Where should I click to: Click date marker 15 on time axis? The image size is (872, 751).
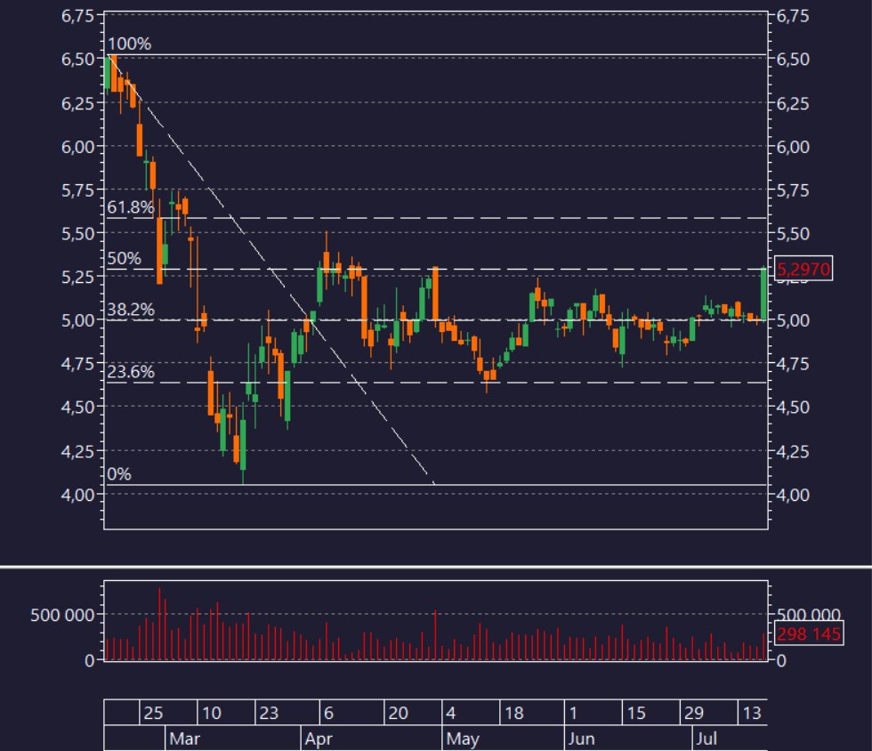[636, 713]
